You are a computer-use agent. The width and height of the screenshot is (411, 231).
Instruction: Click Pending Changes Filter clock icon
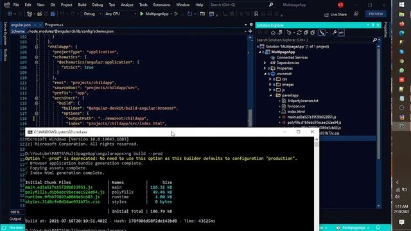289,33
